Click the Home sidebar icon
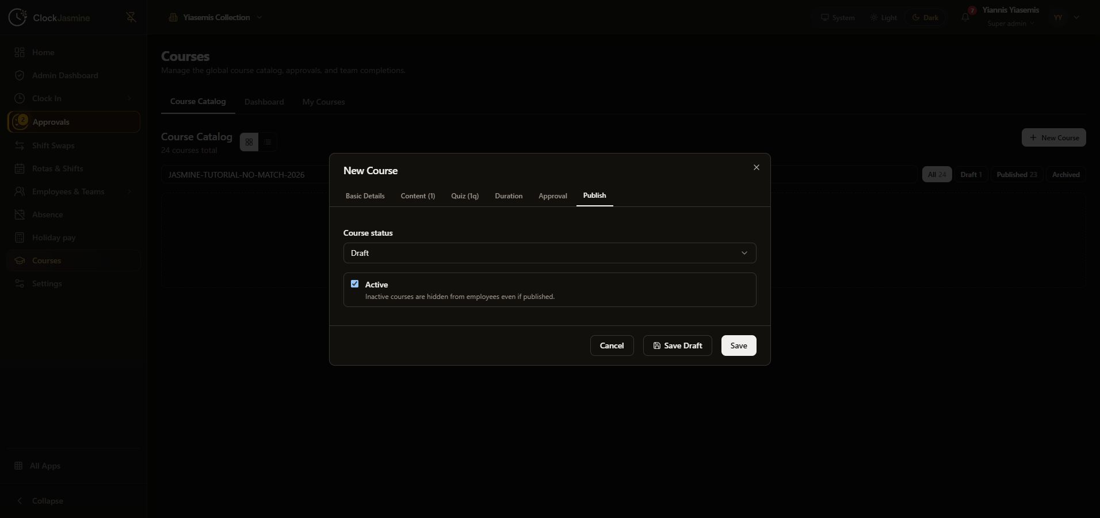 click(x=20, y=52)
